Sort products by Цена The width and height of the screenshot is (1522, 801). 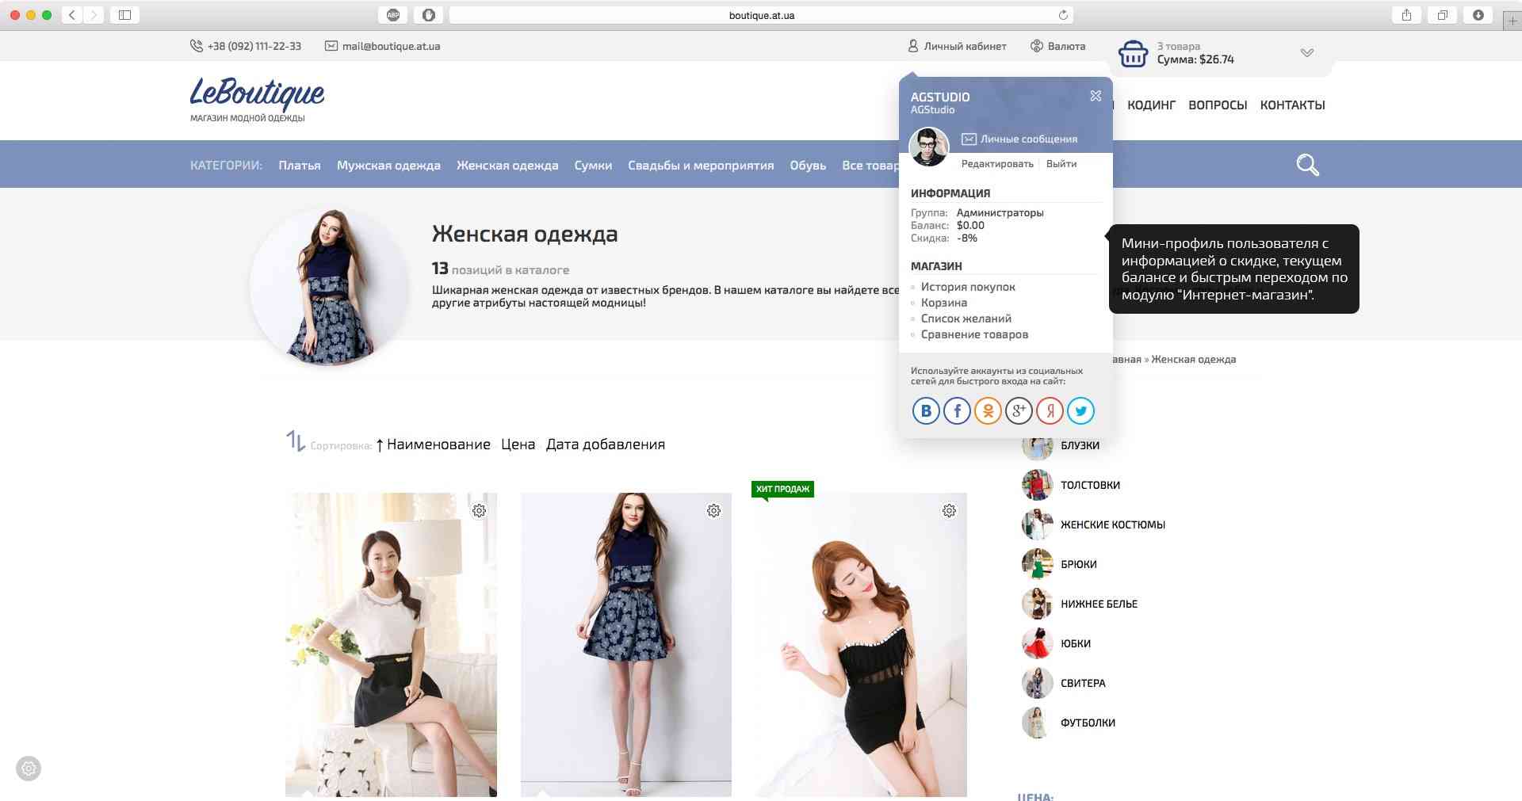click(518, 444)
